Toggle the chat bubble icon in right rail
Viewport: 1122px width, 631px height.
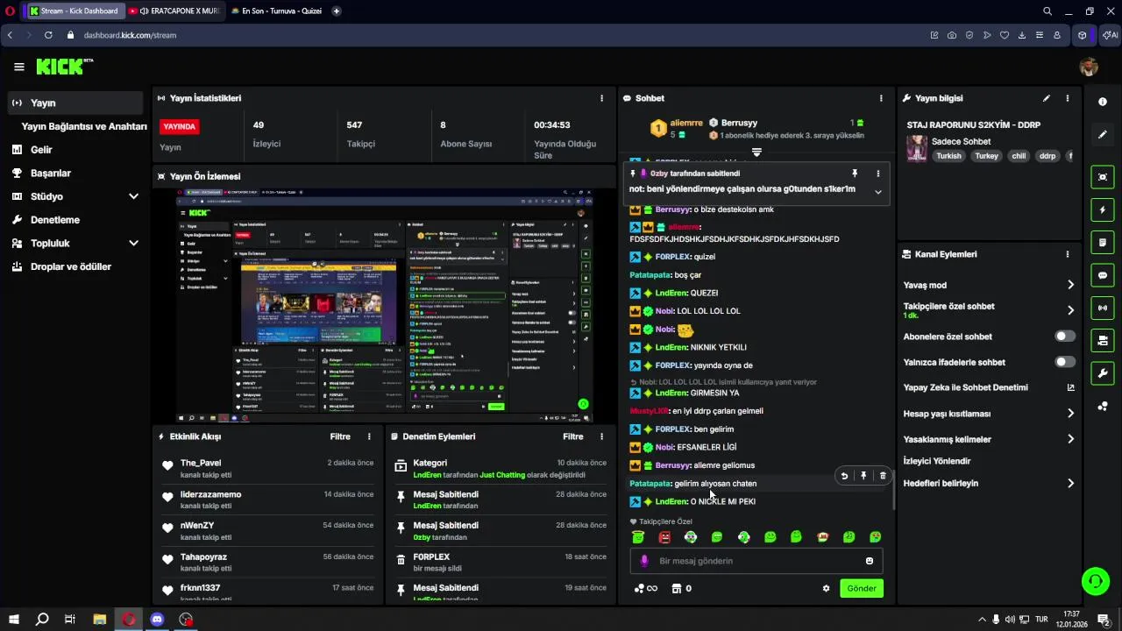[x=1103, y=275]
